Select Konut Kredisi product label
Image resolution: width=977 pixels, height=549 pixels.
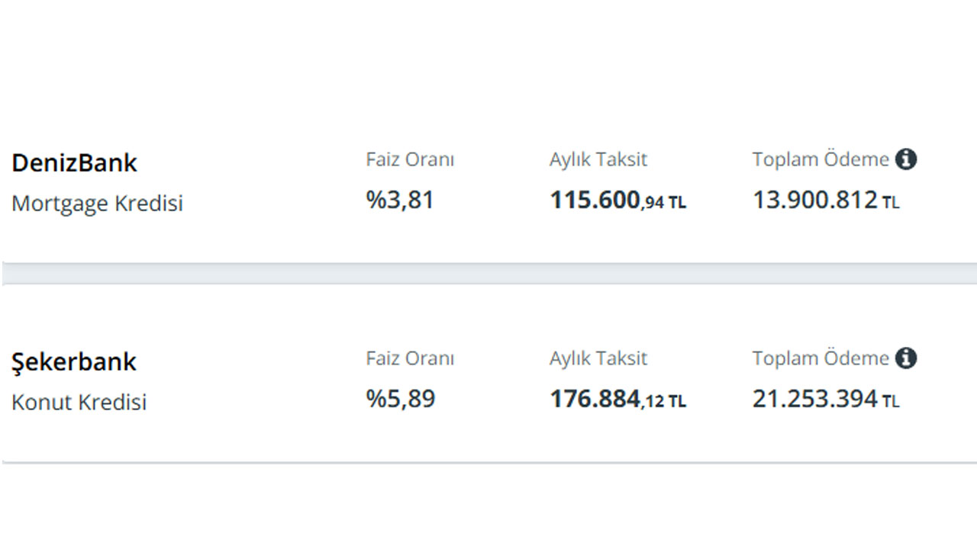point(79,402)
